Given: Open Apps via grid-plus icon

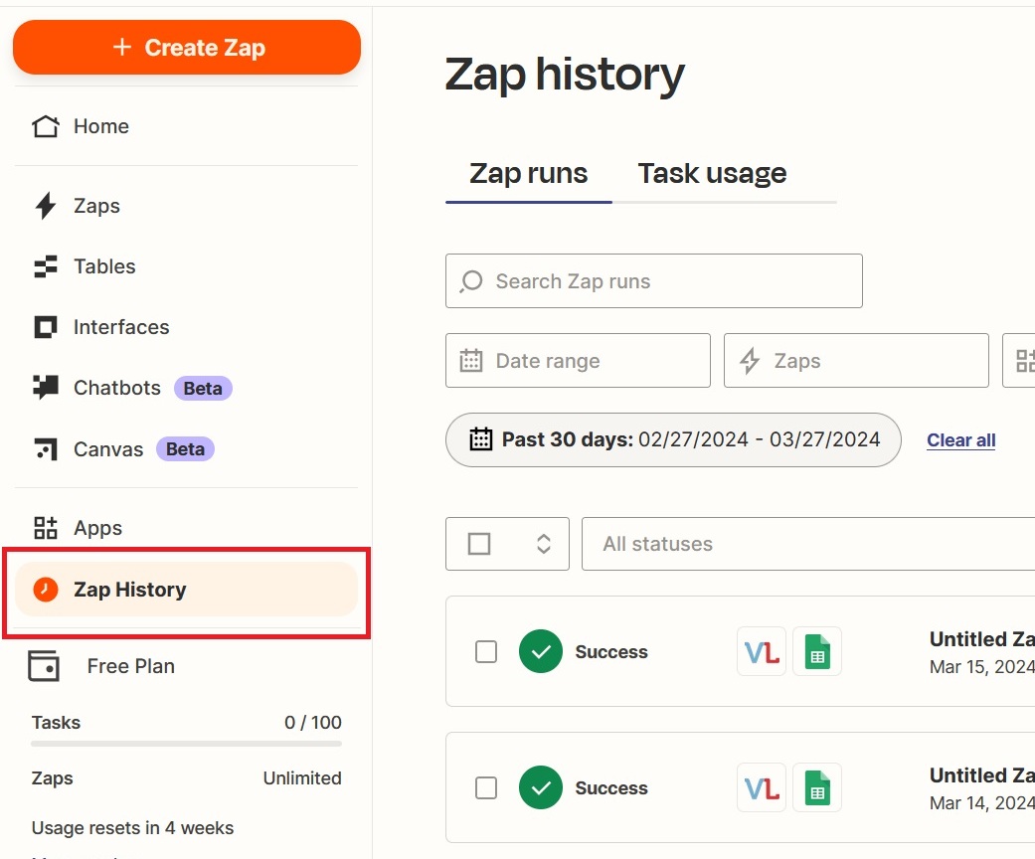Looking at the screenshot, I should click(x=46, y=528).
